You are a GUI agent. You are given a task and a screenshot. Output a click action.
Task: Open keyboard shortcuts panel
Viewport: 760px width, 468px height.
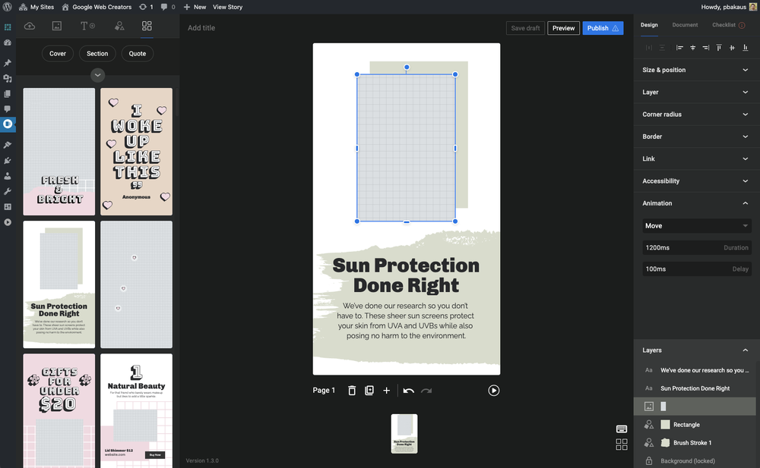coord(622,429)
